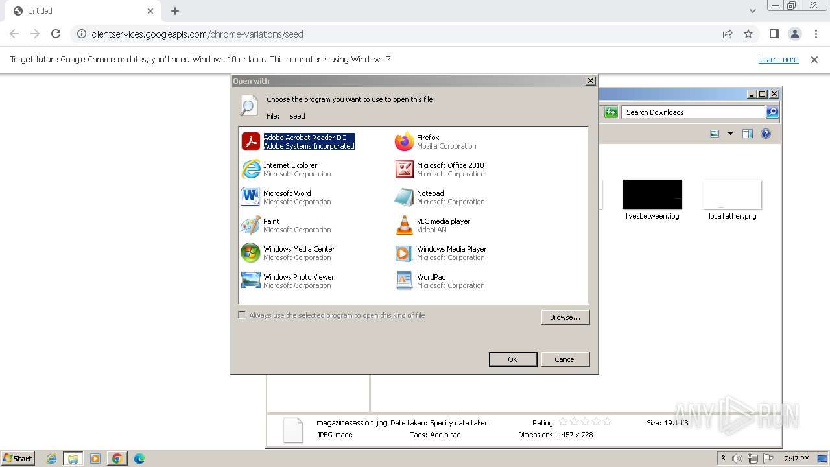Screen dimensions: 830x467
Task: Open Explorer change view dropdown arrow
Action: click(730, 134)
